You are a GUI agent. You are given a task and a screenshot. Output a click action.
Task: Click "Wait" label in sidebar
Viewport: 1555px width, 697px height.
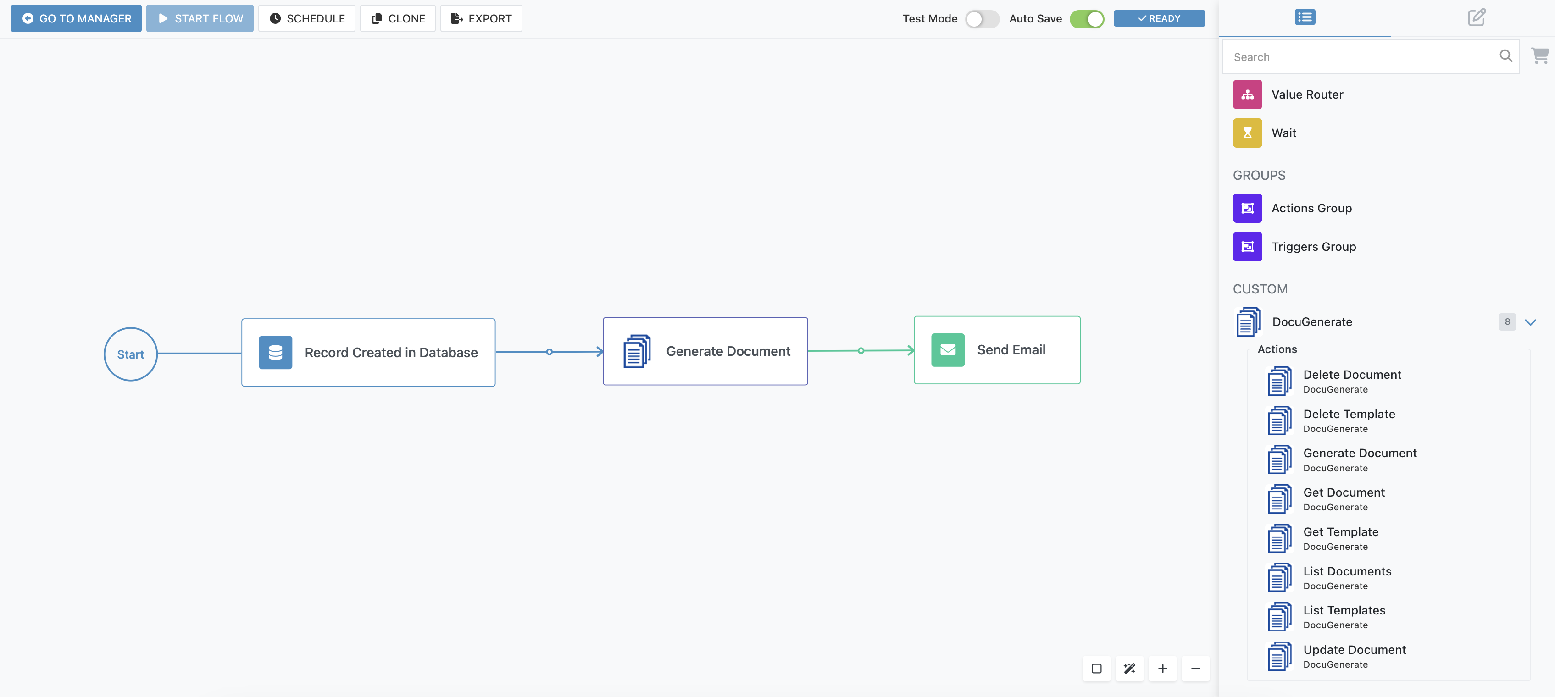tap(1283, 133)
